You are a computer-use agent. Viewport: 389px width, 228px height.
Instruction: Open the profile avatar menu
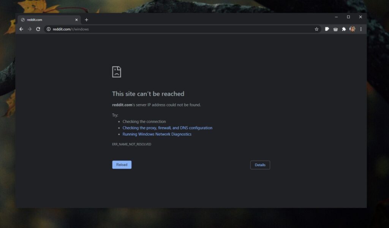coord(353,29)
